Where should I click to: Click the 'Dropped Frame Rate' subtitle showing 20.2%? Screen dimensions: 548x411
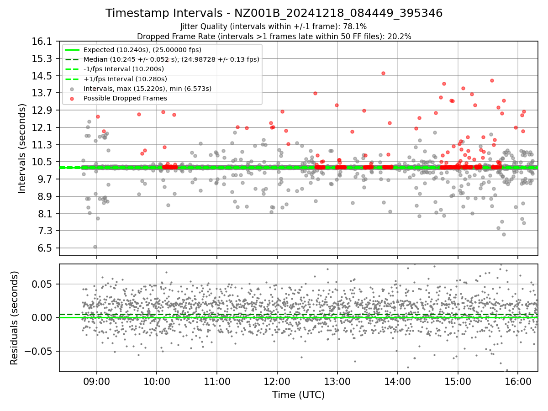pyautogui.click(x=274, y=36)
